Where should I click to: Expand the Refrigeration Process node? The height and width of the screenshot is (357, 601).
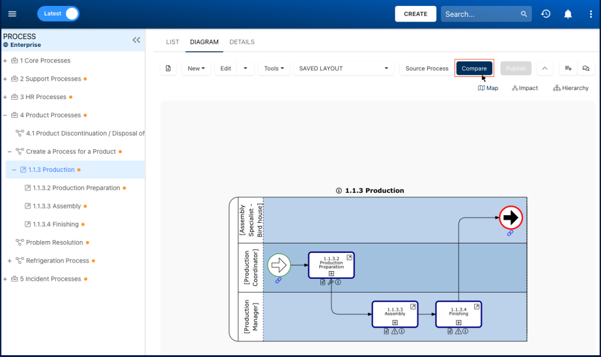10,261
